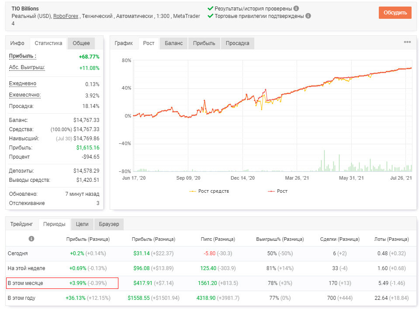
Task: Toggle red Рост legend series
Action: [x=277, y=191]
